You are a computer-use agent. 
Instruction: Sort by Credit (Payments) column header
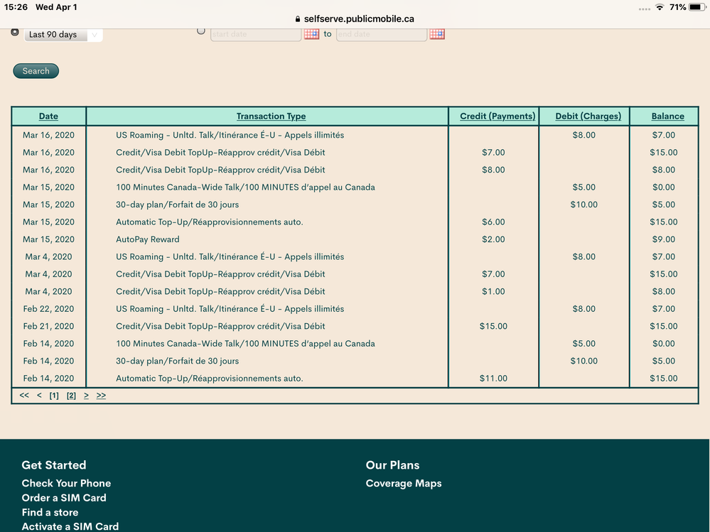click(x=497, y=116)
